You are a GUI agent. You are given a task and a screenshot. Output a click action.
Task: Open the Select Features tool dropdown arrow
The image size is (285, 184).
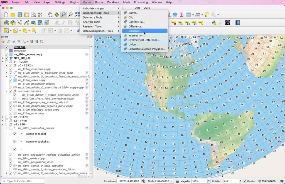pyautogui.click(x=11, y=31)
